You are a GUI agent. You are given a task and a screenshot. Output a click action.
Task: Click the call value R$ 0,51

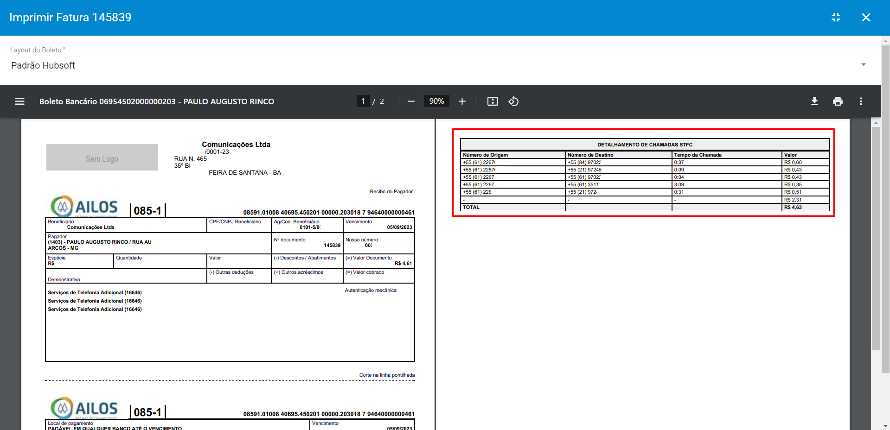pos(793,192)
